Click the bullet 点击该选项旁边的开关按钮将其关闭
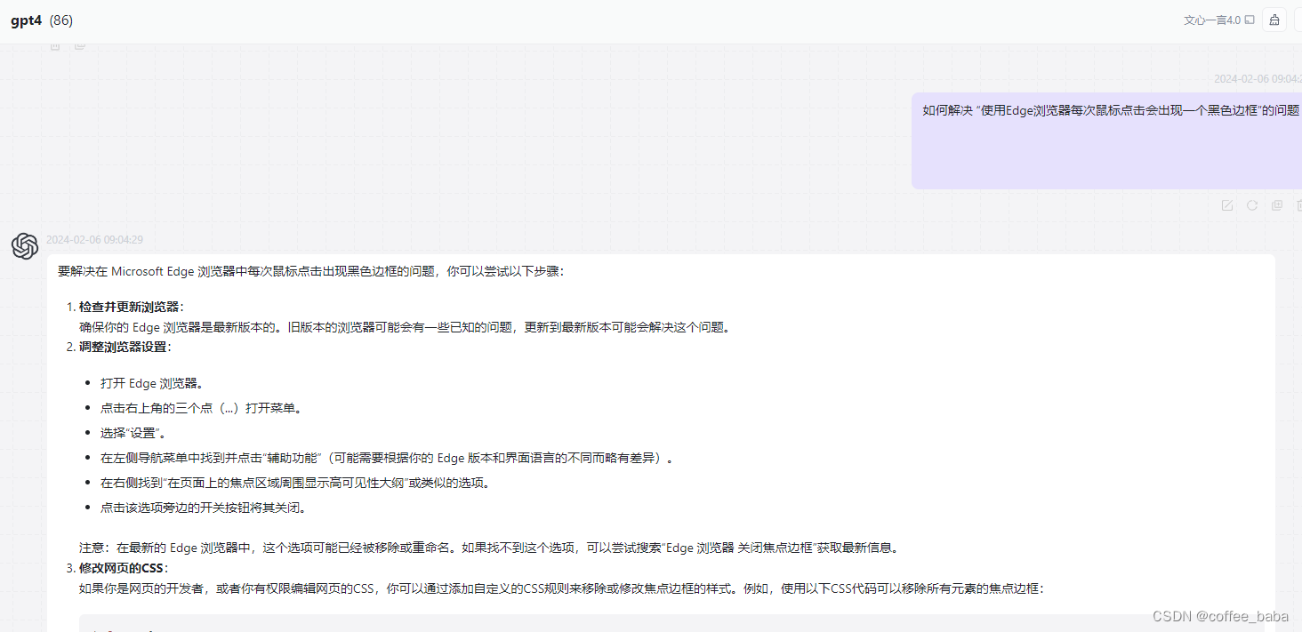Viewport: 1302px width, 632px height. [x=204, y=508]
